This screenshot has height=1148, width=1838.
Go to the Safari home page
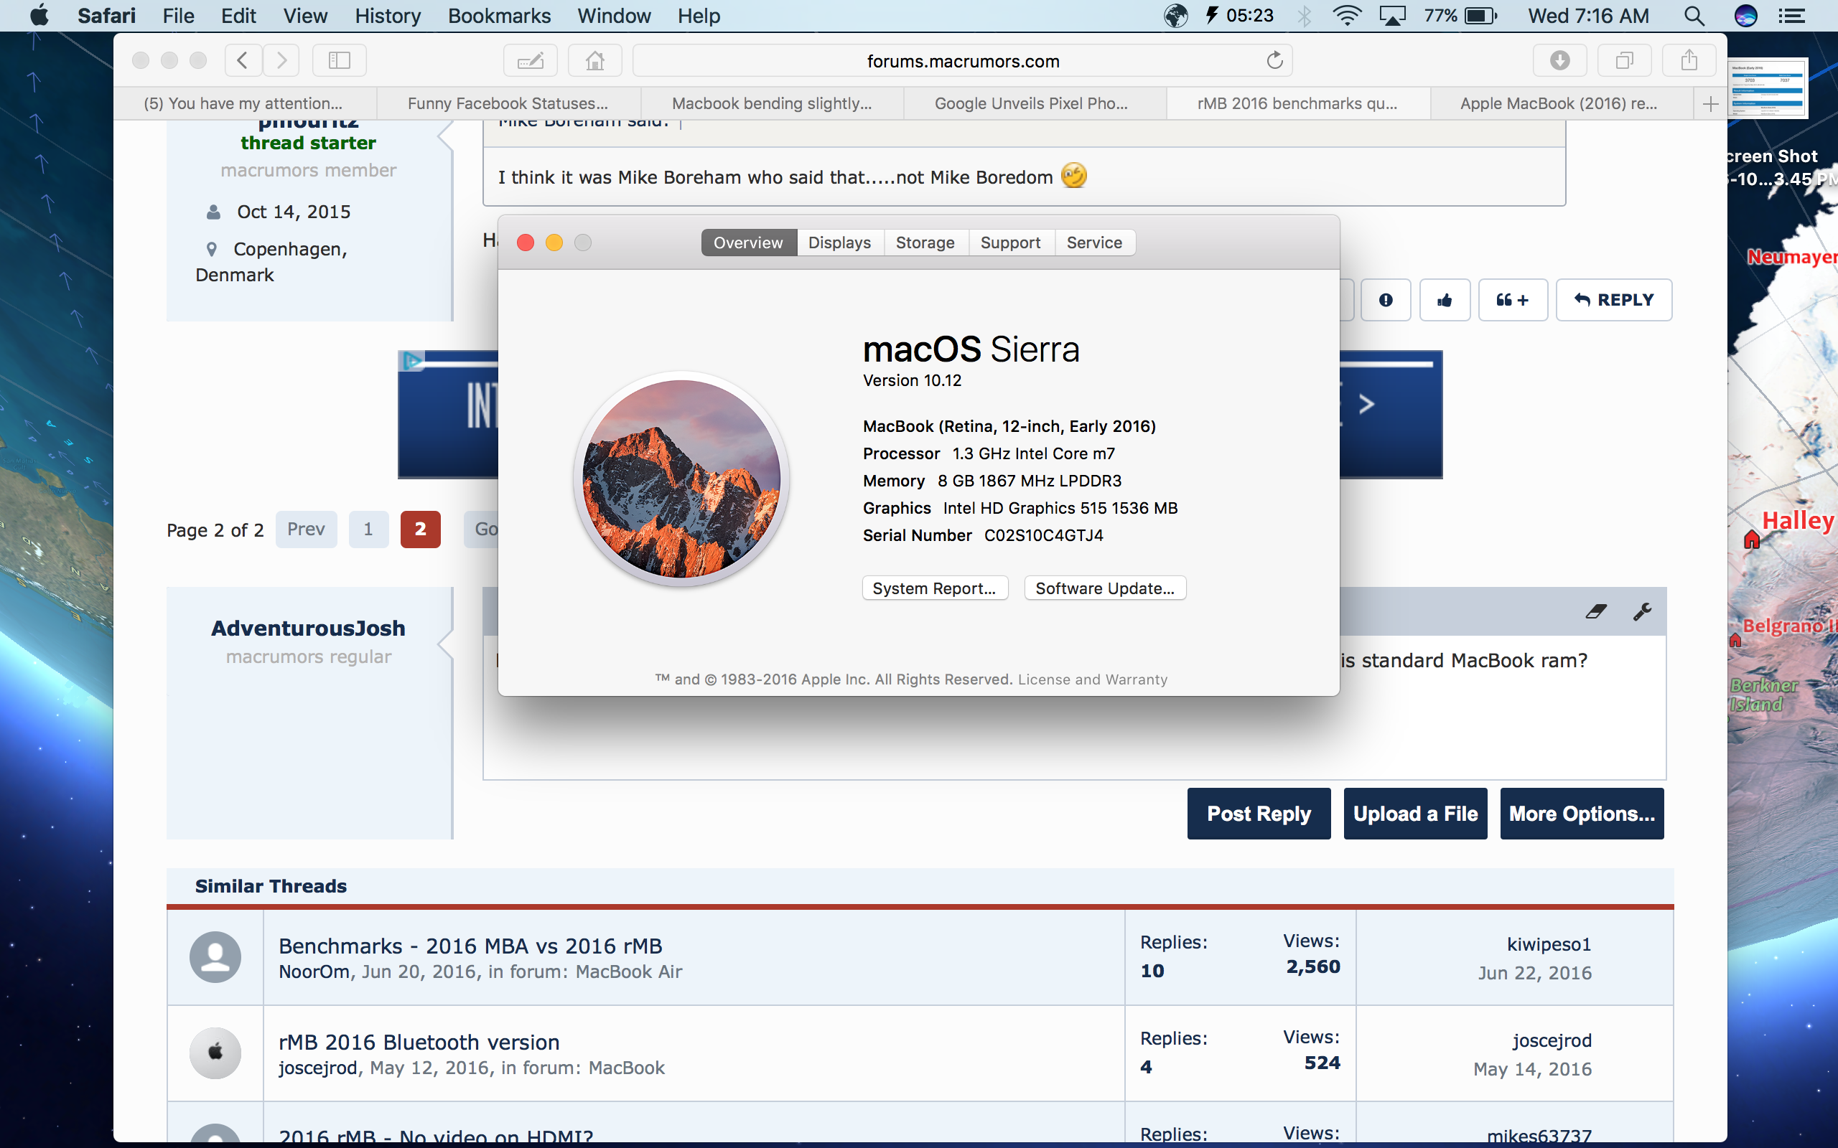pos(594,60)
